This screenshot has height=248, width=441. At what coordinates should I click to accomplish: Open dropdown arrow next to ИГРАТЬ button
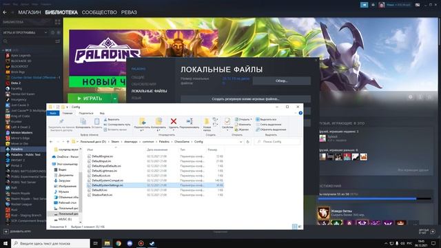tap(115, 99)
